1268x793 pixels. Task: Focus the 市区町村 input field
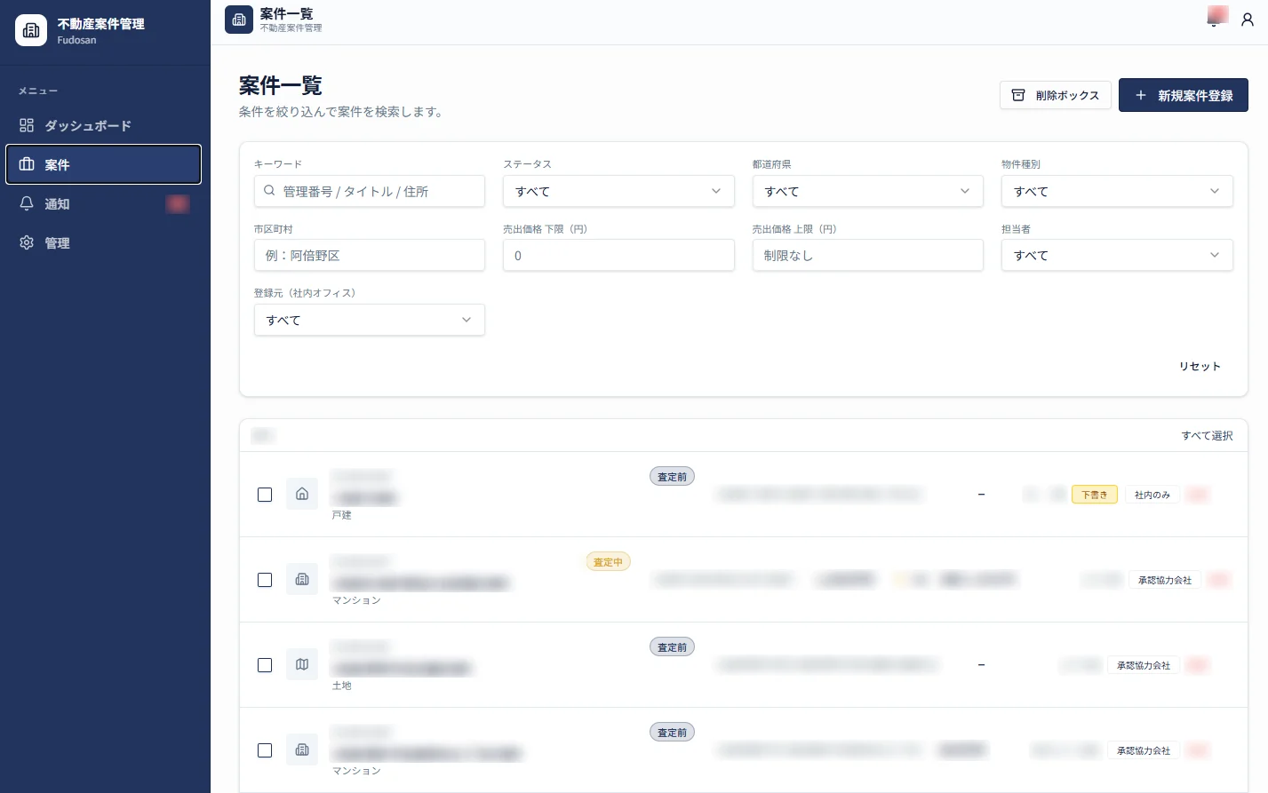370,255
